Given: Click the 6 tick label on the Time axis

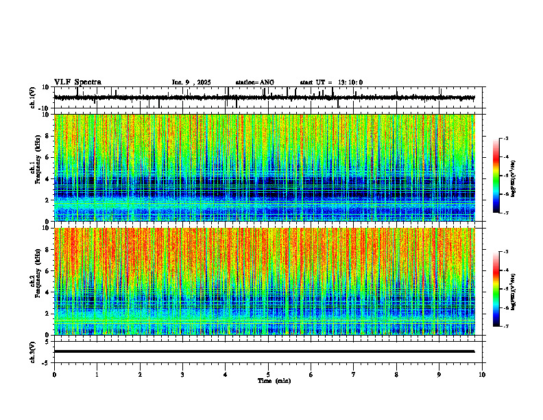Looking at the screenshot, I should click(311, 375).
